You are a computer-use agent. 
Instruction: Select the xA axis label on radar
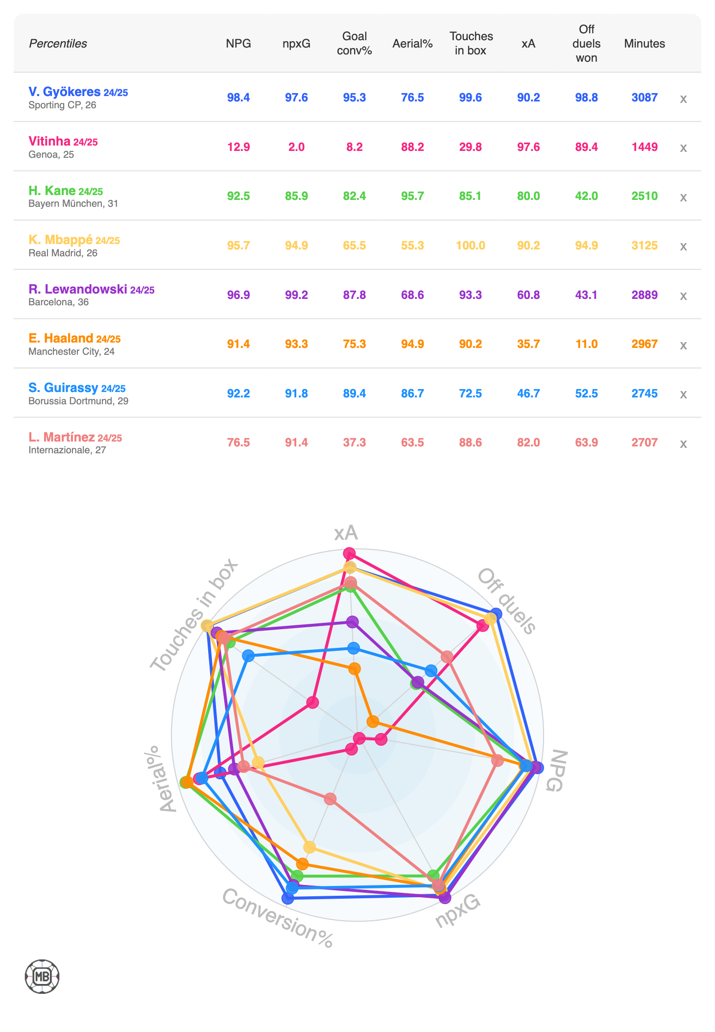(x=346, y=533)
